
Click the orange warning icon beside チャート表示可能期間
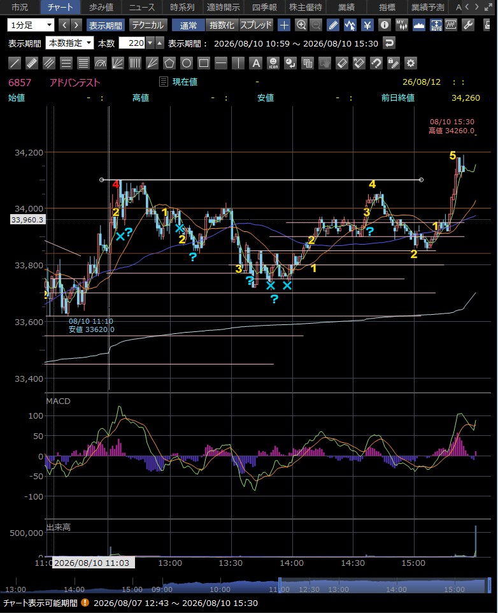point(85,603)
